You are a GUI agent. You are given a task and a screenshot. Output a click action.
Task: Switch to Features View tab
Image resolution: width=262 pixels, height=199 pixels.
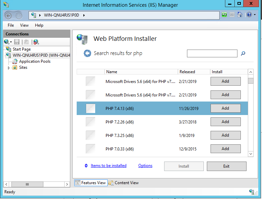point(91,183)
